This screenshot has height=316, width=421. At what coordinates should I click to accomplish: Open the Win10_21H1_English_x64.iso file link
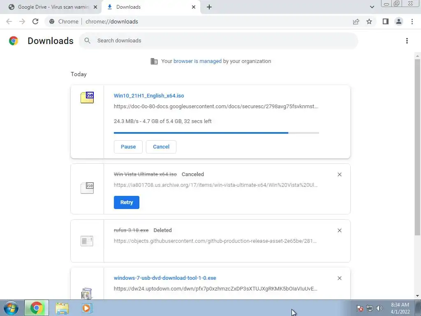149,95
